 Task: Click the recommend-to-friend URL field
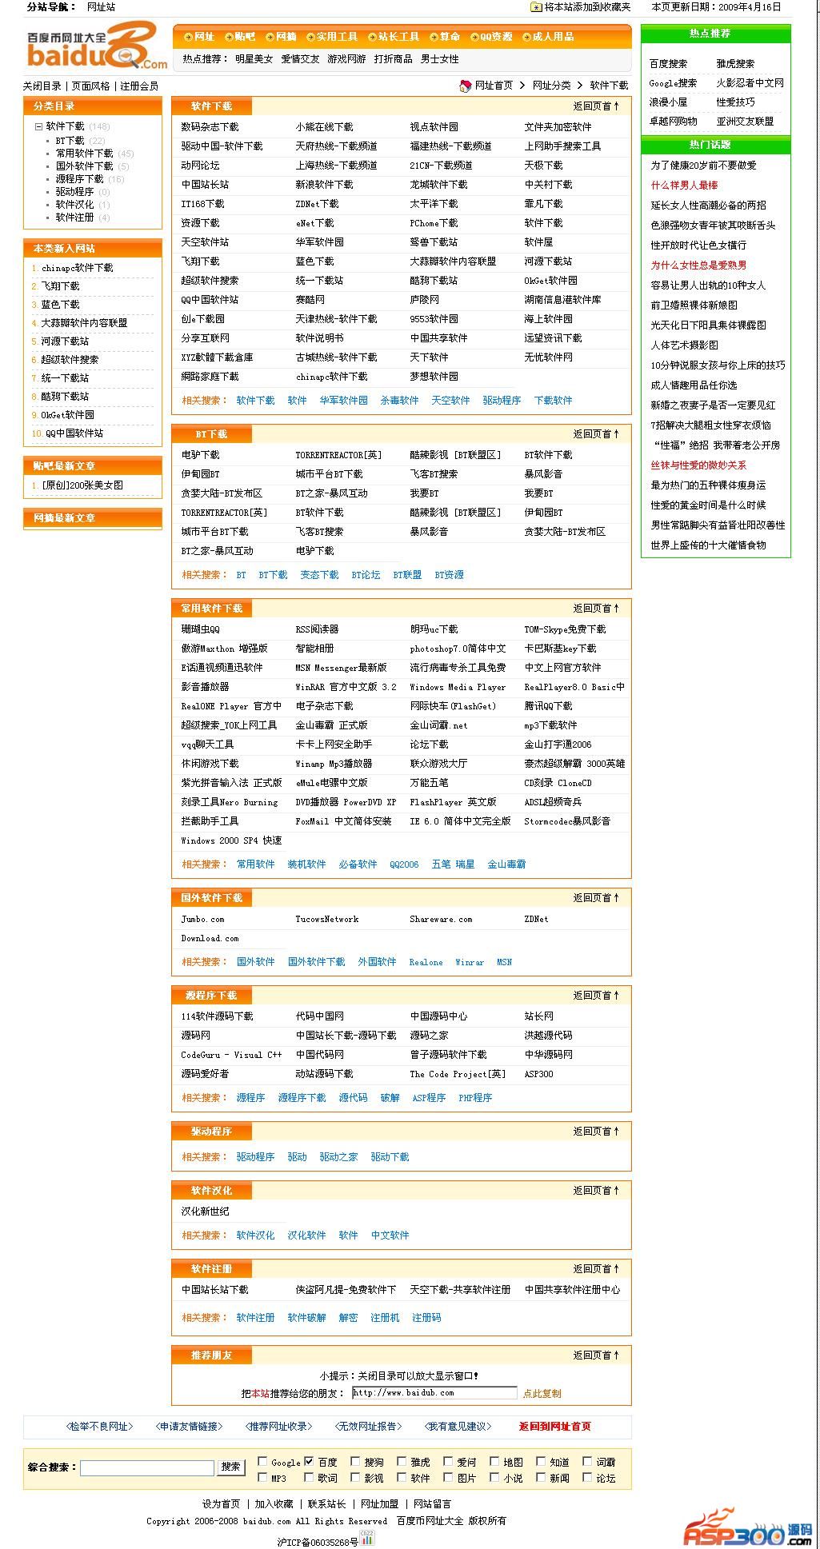(434, 1393)
